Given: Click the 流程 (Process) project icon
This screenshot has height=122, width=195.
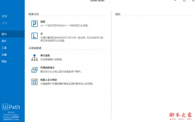Looking at the screenshot, I should pyautogui.click(x=34, y=24).
